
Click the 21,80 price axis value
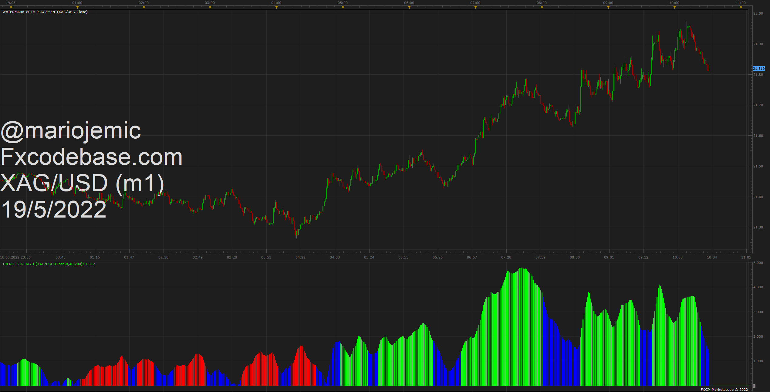click(x=758, y=75)
